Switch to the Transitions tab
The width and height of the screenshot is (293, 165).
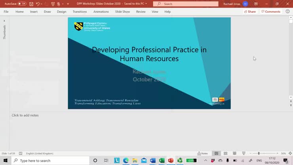[x=80, y=12]
